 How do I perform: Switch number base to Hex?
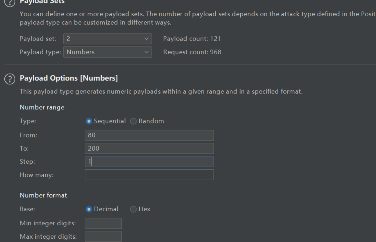[140, 209]
